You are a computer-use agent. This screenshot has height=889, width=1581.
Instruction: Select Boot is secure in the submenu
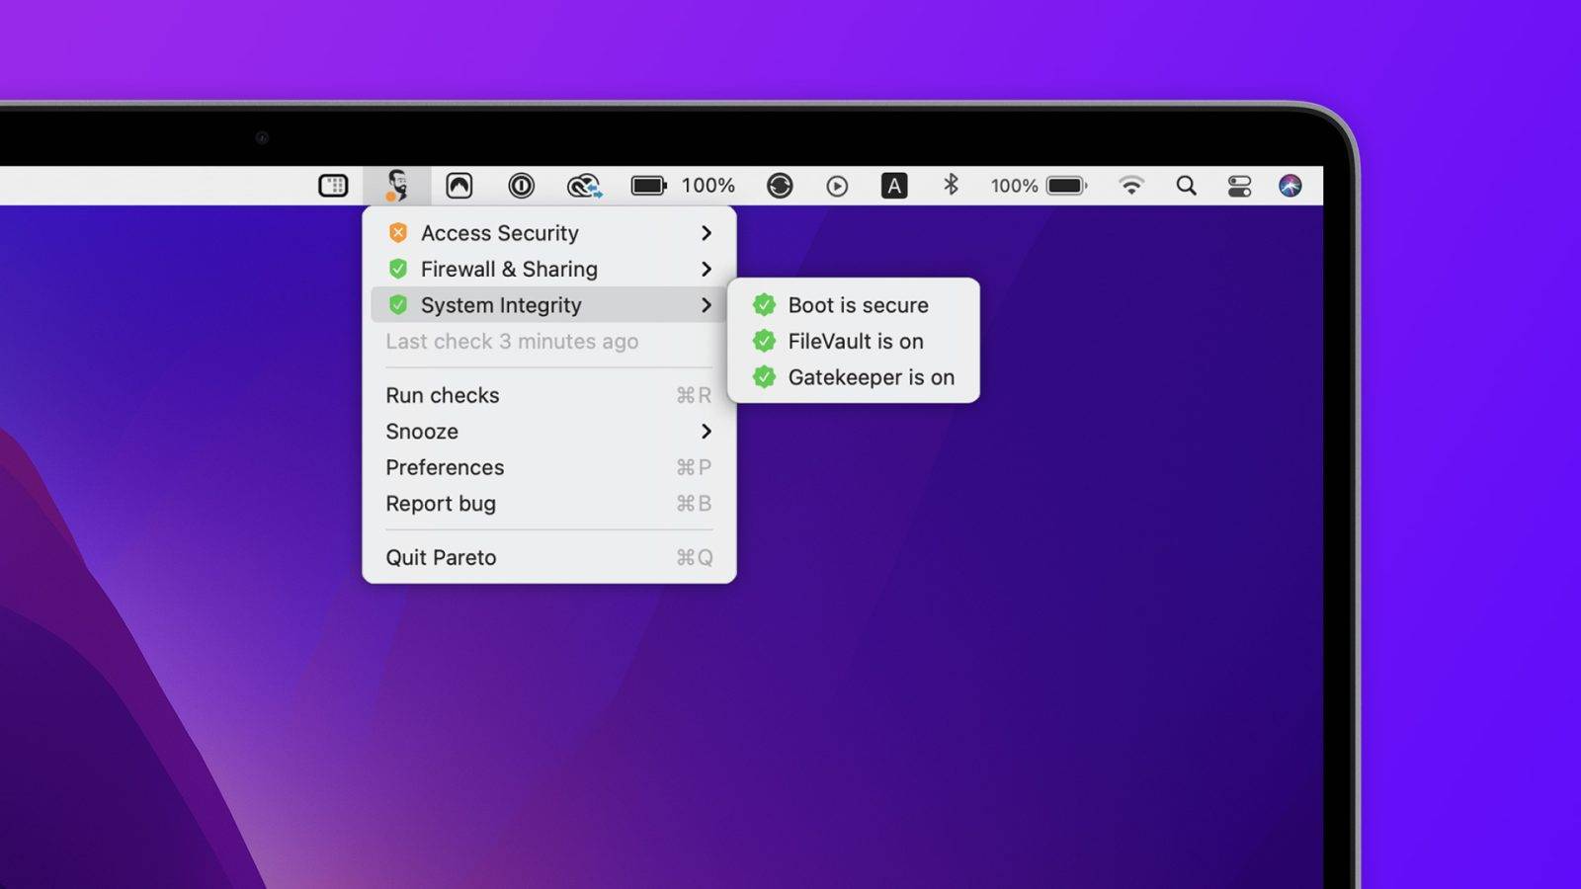[858, 304]
